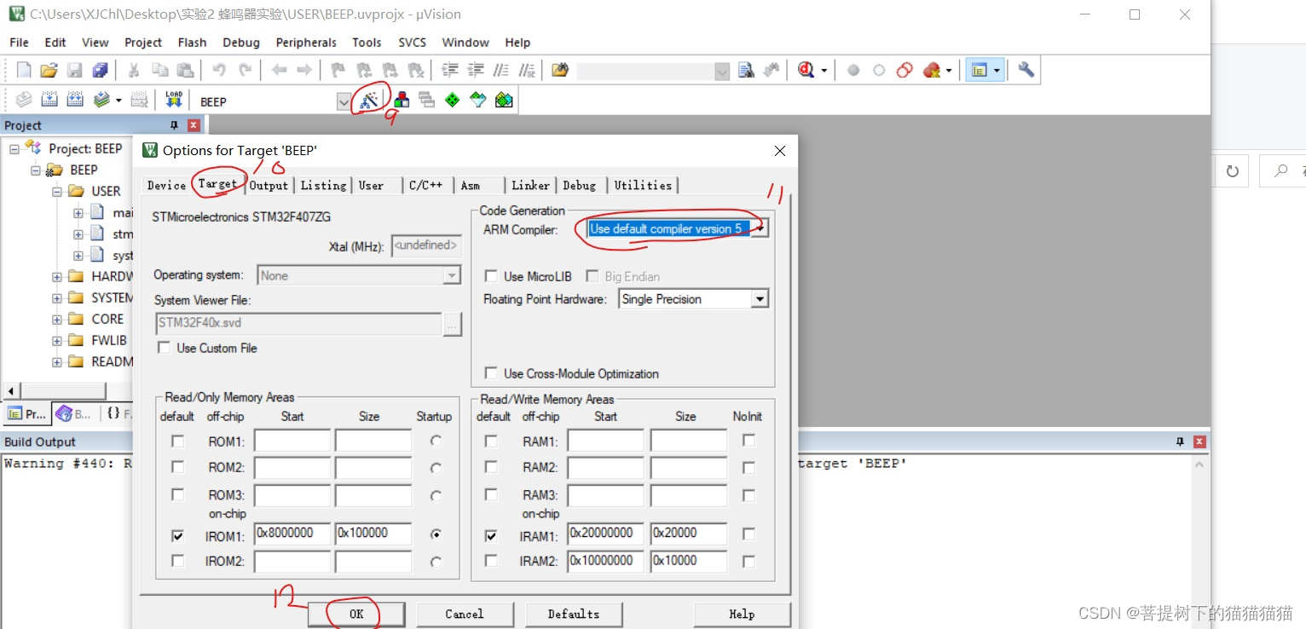The image size is (1306, 629).
Task: Click the IRAM1 Size field
Action: [689, 534]
